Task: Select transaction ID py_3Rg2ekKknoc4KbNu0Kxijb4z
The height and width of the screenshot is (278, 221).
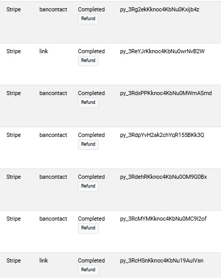Action: click(160, 10)
